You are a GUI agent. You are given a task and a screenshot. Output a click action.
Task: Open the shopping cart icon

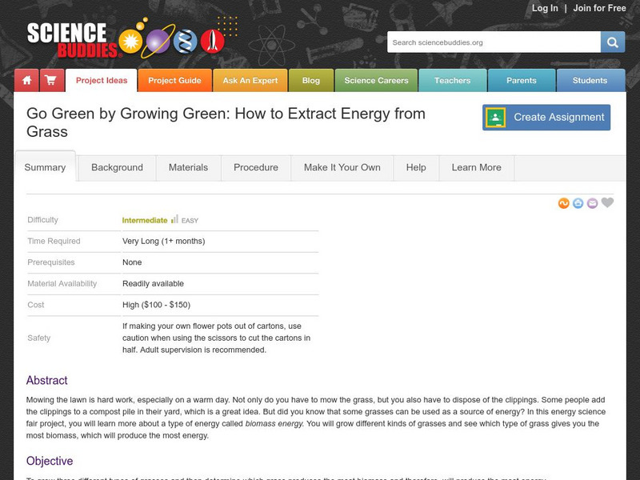[52, 81]
